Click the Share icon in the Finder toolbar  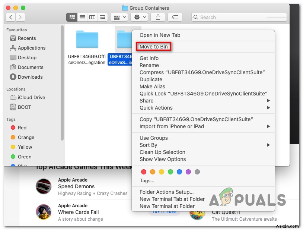(x=157, y=17)
